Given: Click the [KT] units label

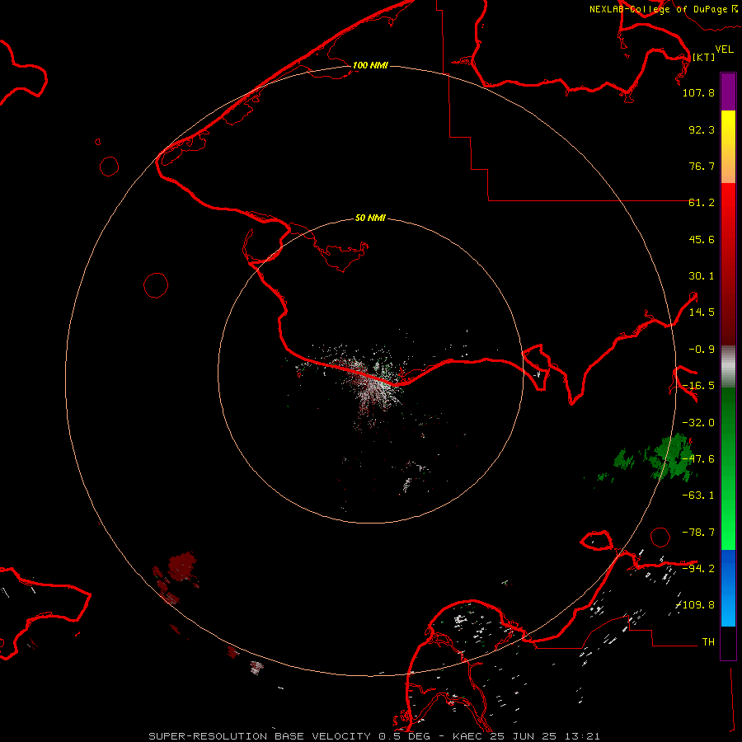Looking at the screenshot, I should 703,57.
